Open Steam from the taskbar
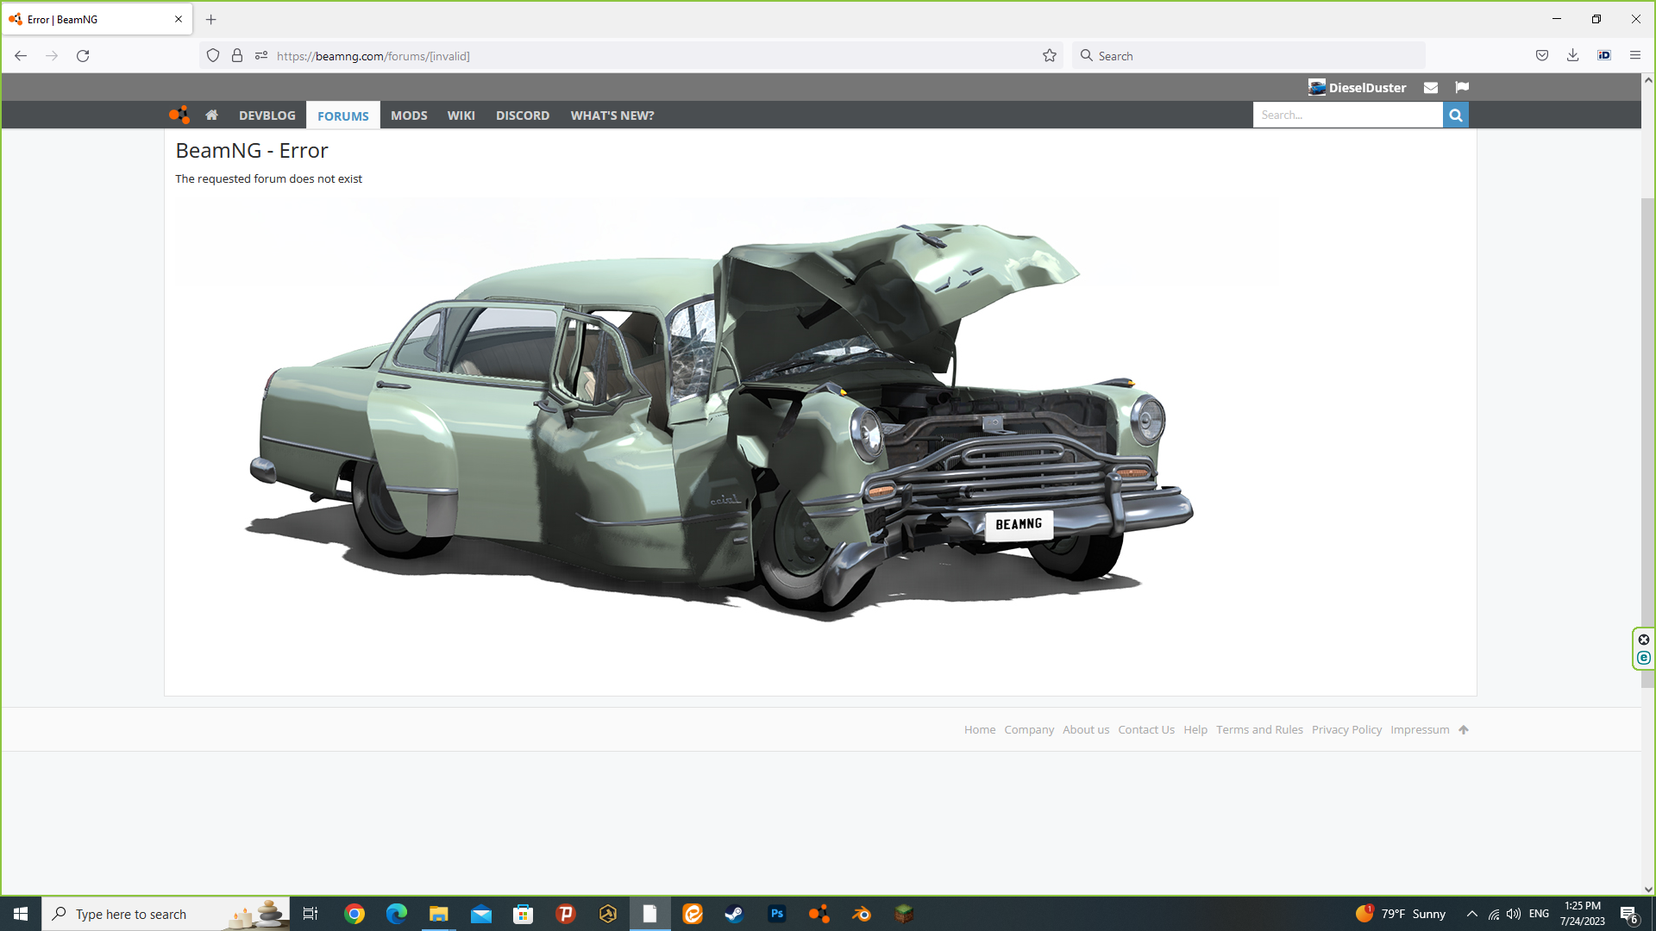The height and width of the screenshot is (931, 1656). [x=734, y=914]
